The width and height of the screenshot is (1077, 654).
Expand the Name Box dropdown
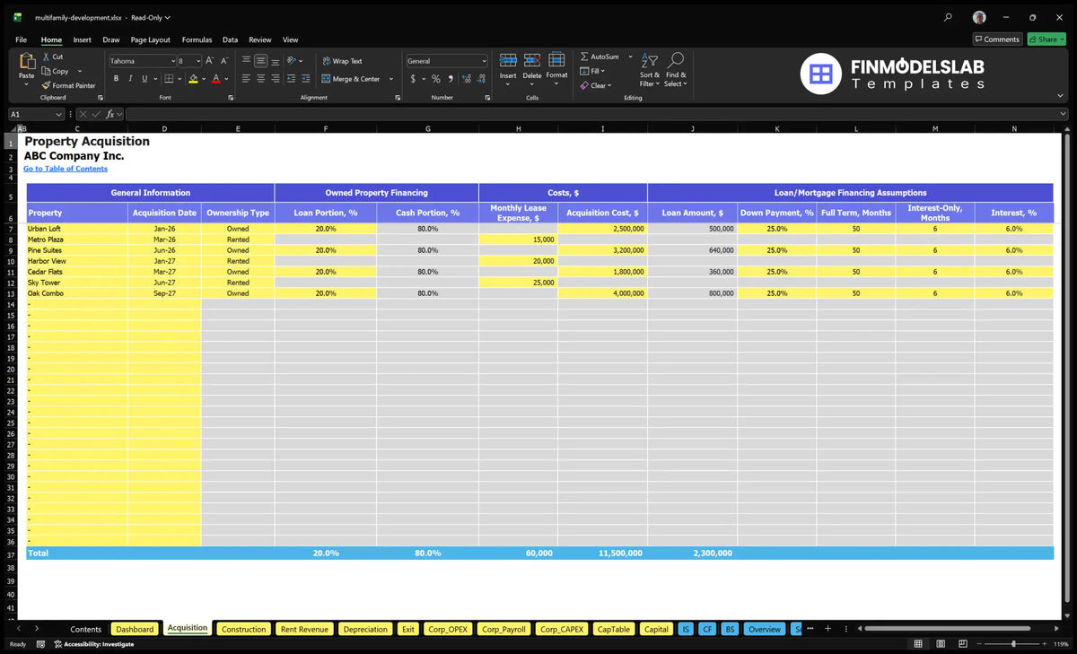click(59, 114)
